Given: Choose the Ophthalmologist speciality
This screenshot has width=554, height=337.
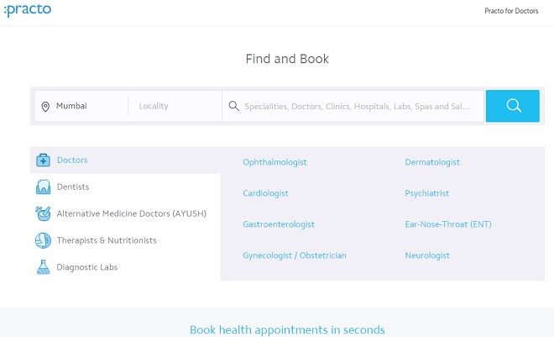Looking at the screenshot, I should click(274, 162).
